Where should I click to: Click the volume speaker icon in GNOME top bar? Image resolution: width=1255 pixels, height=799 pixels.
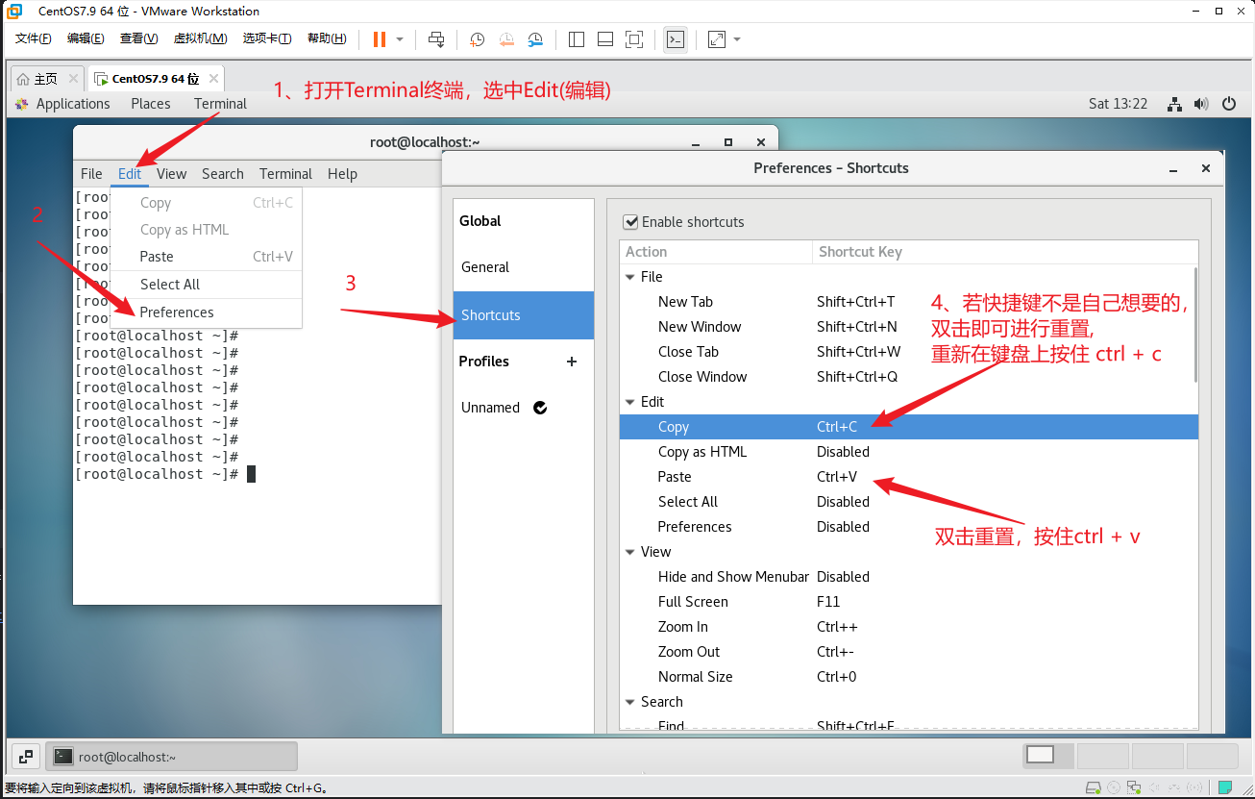point(1200,104)
